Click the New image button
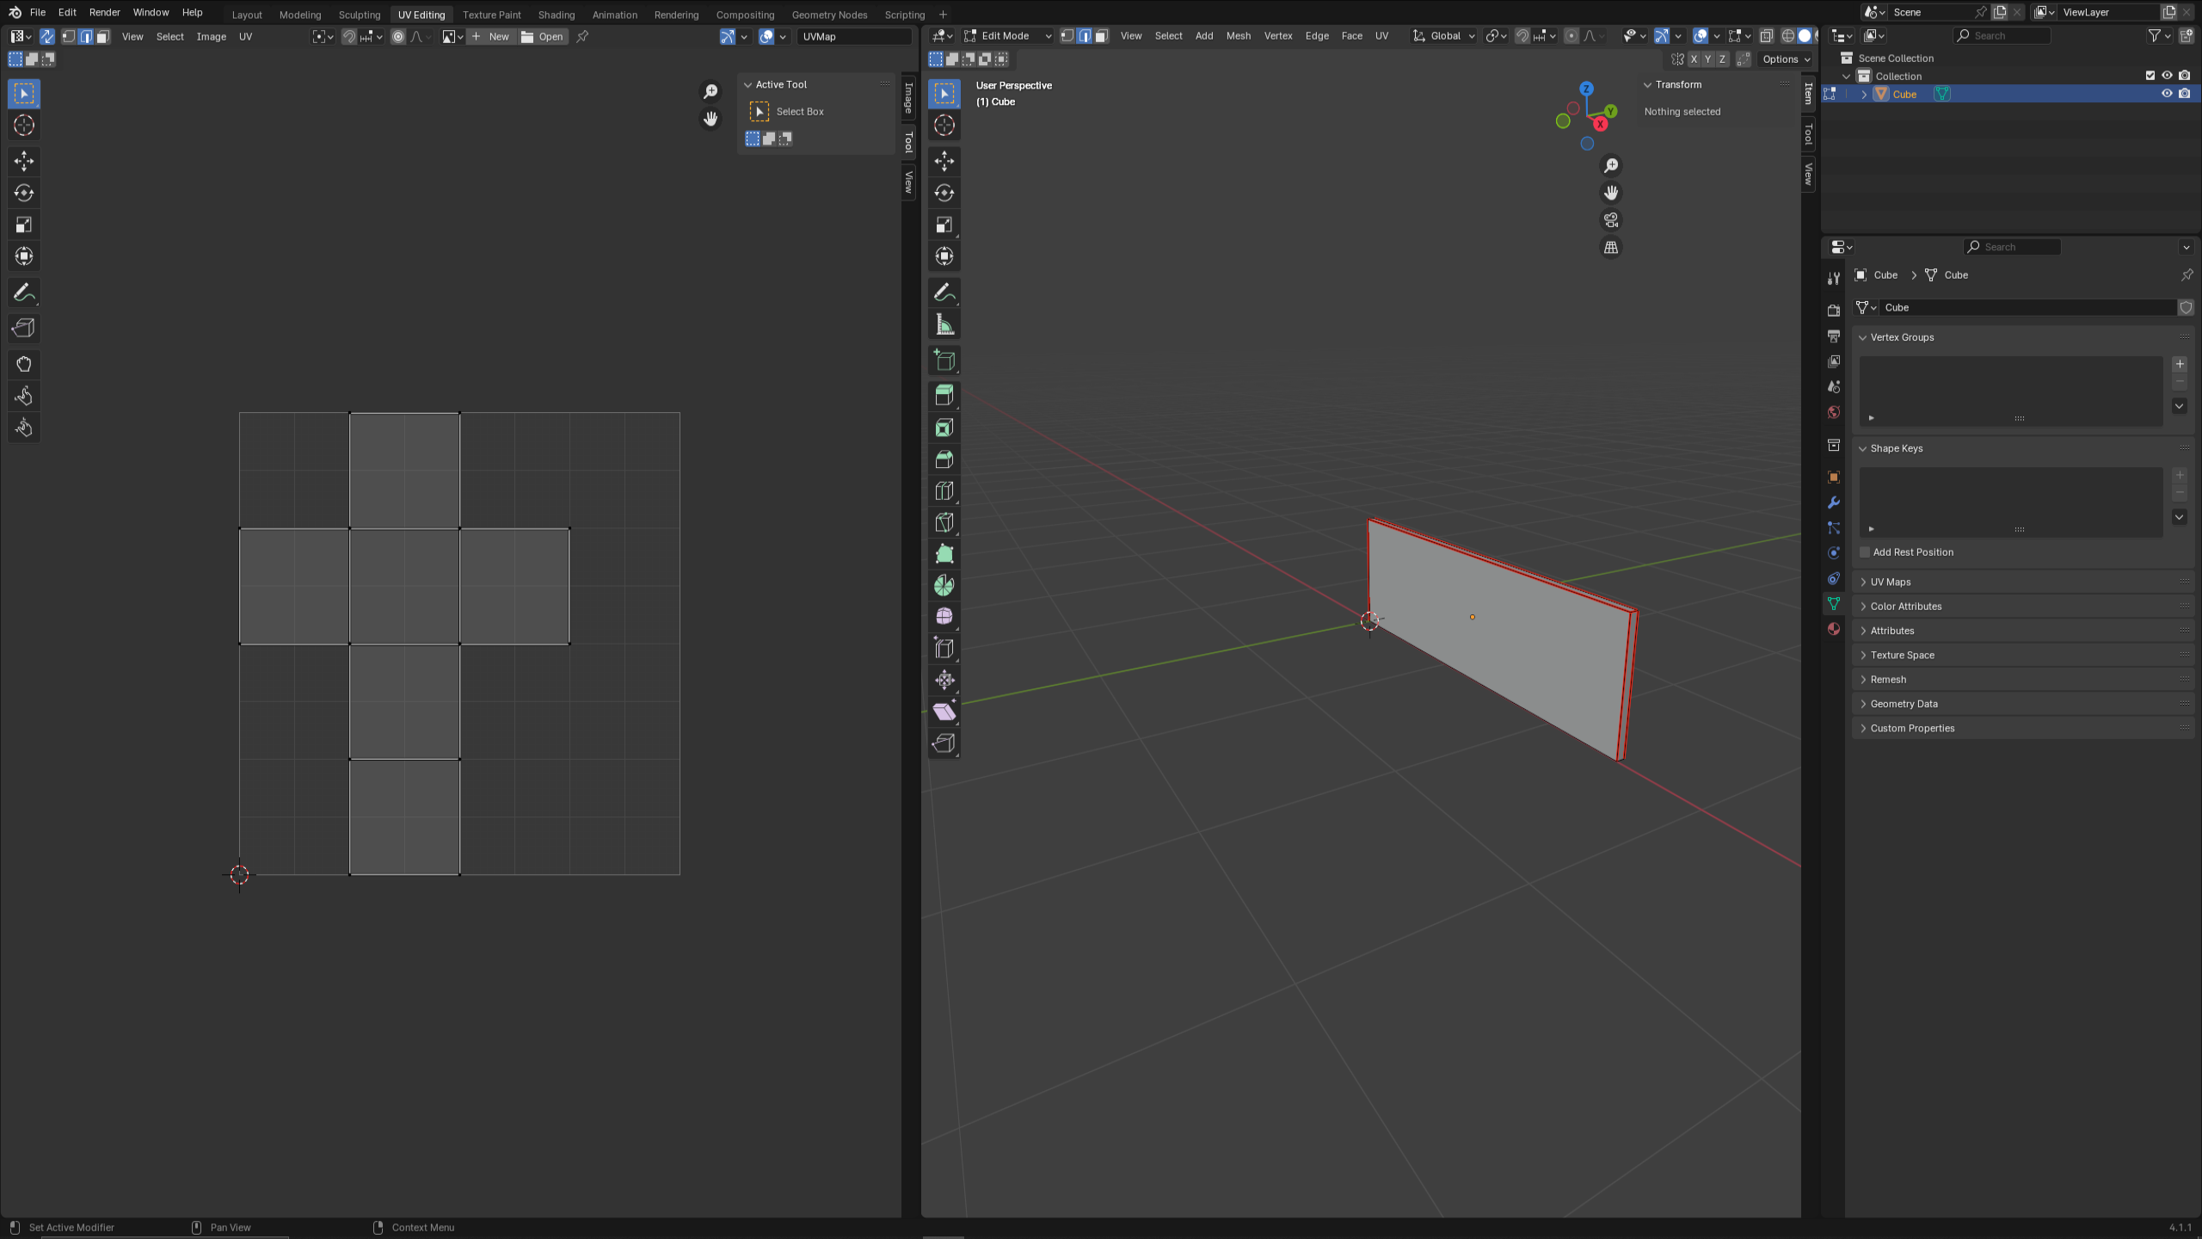This screenshot has height=1239, width=2202. point(491,36)
